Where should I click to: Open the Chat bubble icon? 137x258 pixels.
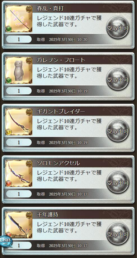point(6,241)
